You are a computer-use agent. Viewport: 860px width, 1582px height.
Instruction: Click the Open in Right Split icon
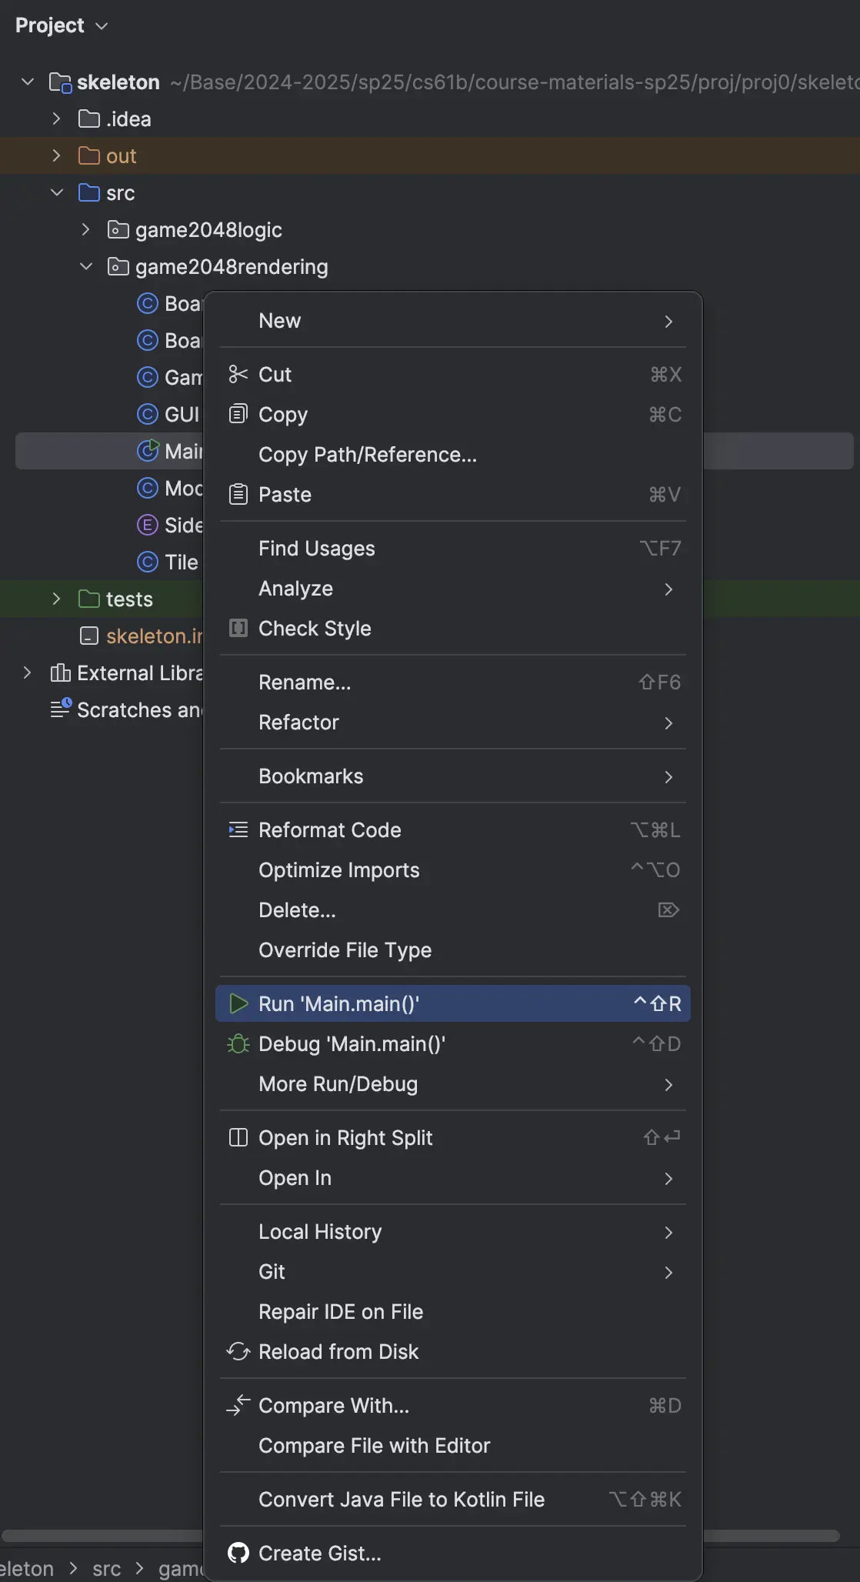coord(238,1138)
